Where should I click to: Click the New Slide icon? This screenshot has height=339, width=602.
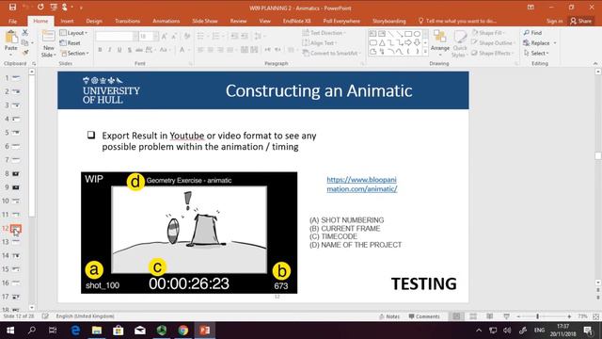tap(48, 37)
